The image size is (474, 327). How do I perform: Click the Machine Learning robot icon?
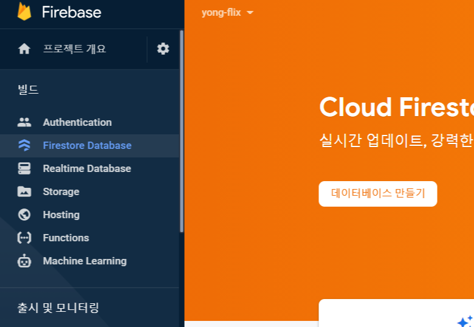pyautogui.click(x=24, y=261)
